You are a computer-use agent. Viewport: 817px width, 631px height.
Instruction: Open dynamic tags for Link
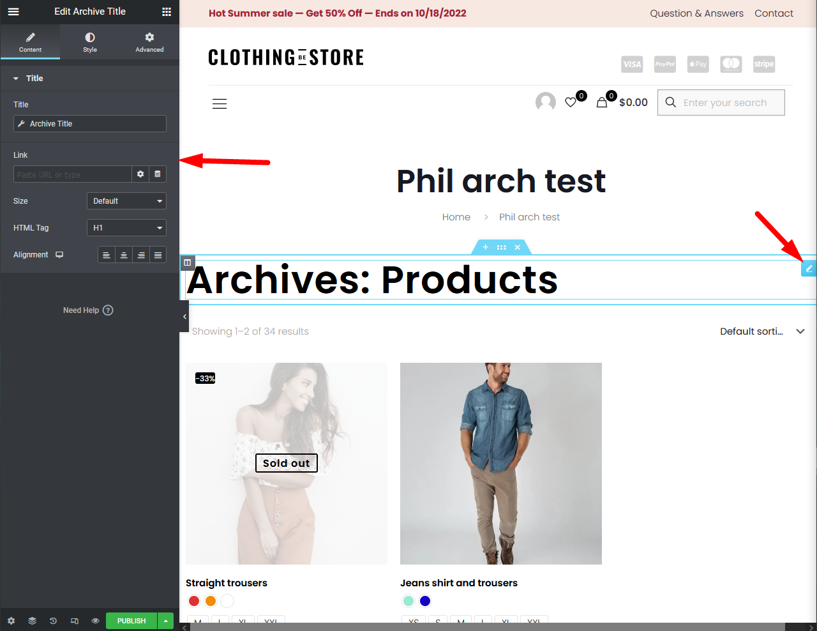(x=158, y=174)
